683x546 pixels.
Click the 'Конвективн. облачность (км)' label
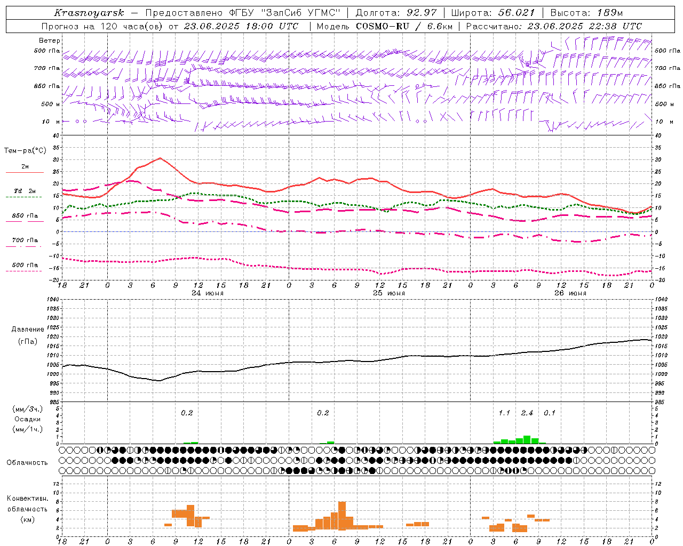(27, 509)
